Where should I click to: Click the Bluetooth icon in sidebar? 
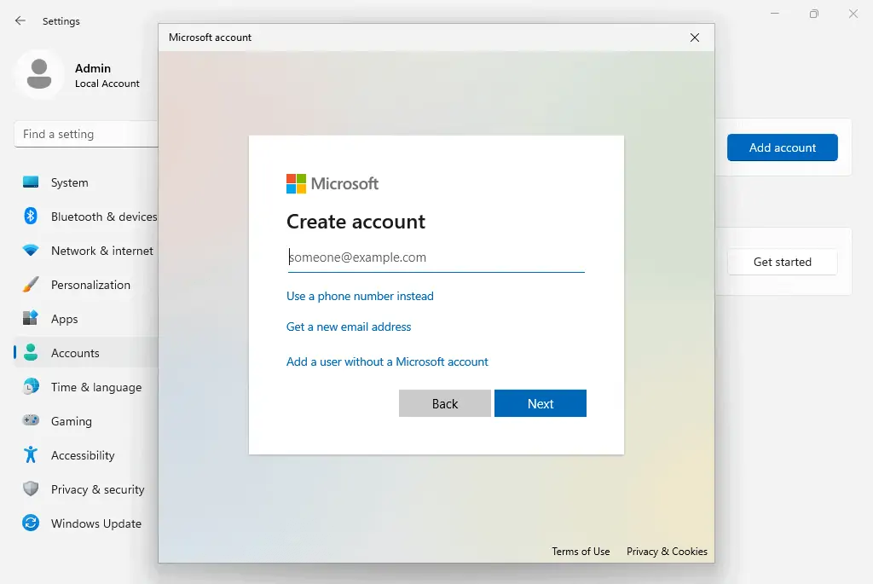click(x=31, y=216)
